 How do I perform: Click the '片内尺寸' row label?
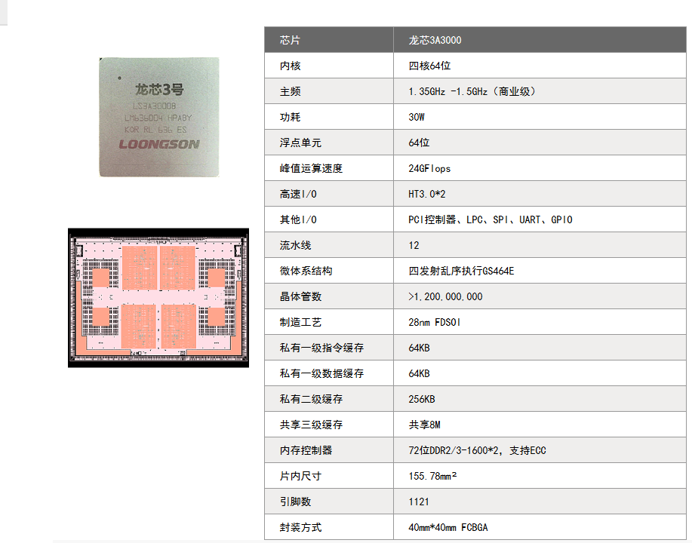(300, 476)
